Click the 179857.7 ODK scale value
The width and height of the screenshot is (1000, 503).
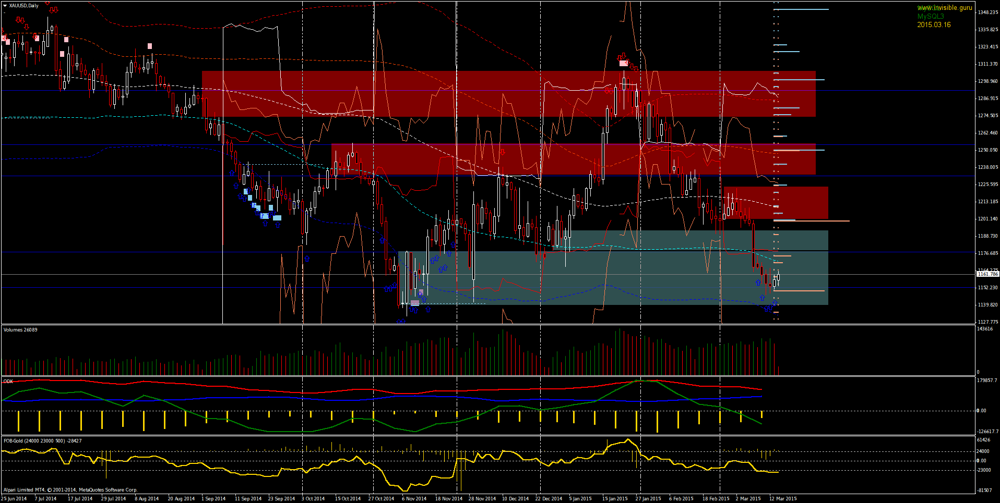(987, 381)
